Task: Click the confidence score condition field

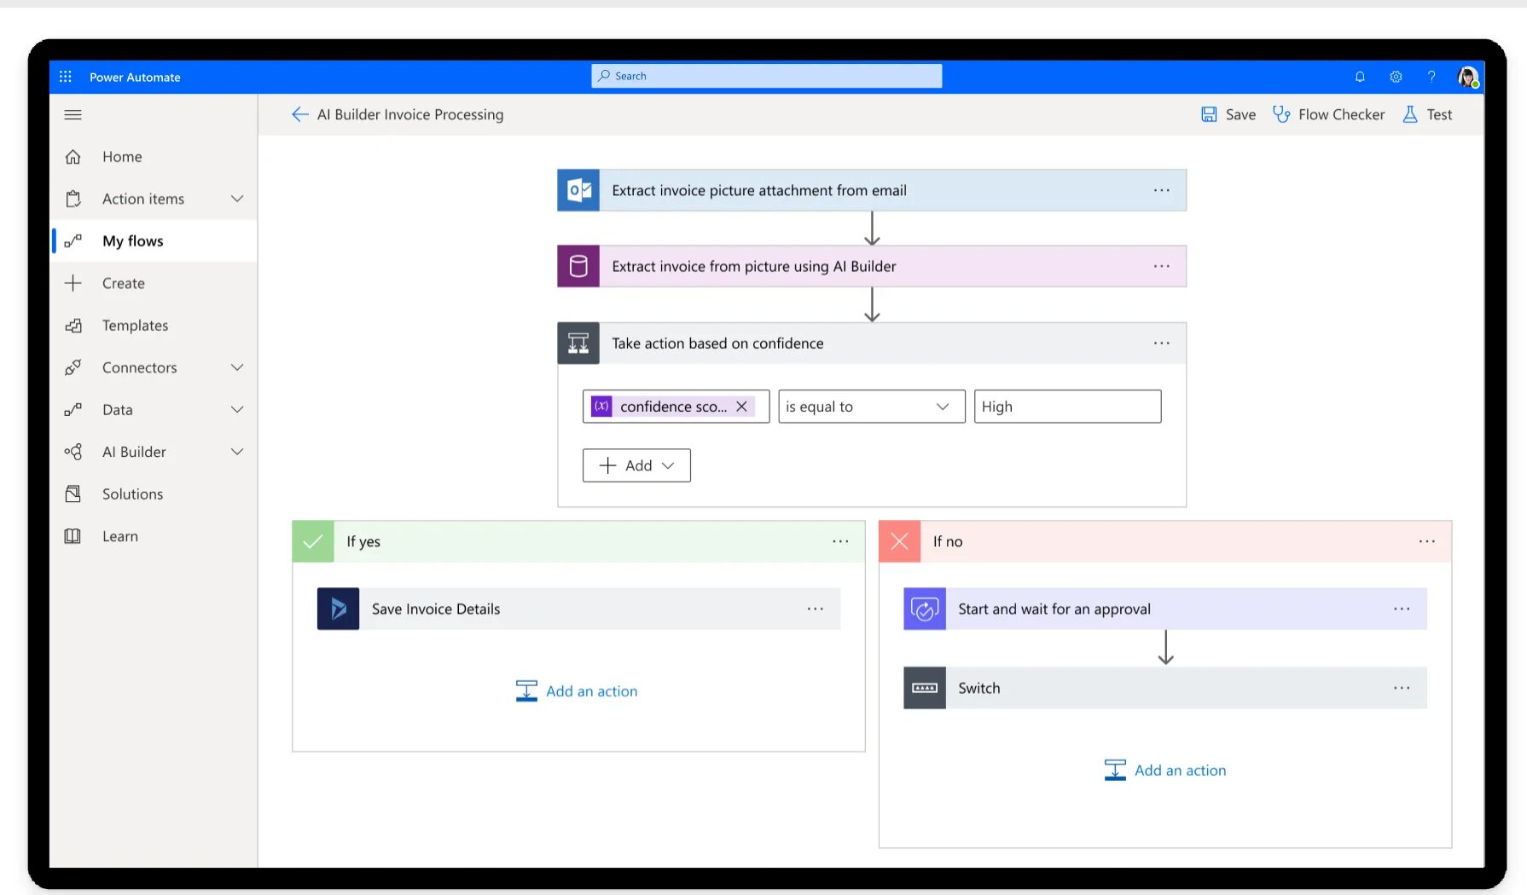Action: click(676, 407)
